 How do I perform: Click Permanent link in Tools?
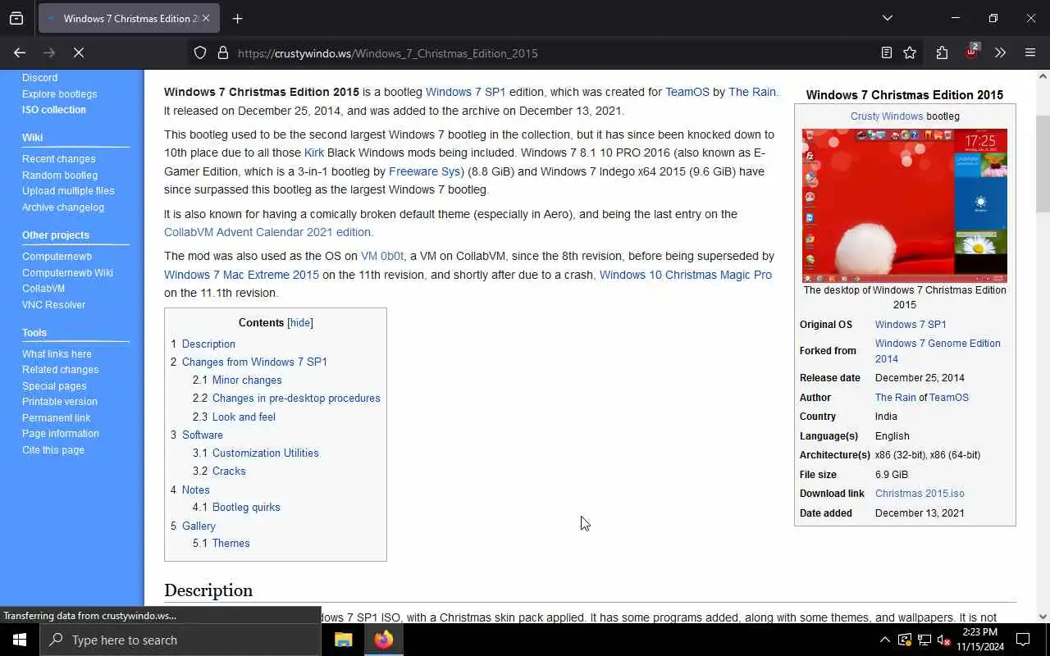(56, 417)
